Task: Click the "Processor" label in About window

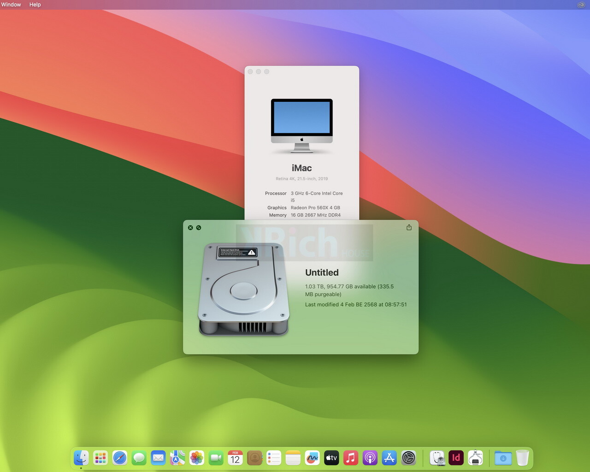Action: (x=276, y=194)
